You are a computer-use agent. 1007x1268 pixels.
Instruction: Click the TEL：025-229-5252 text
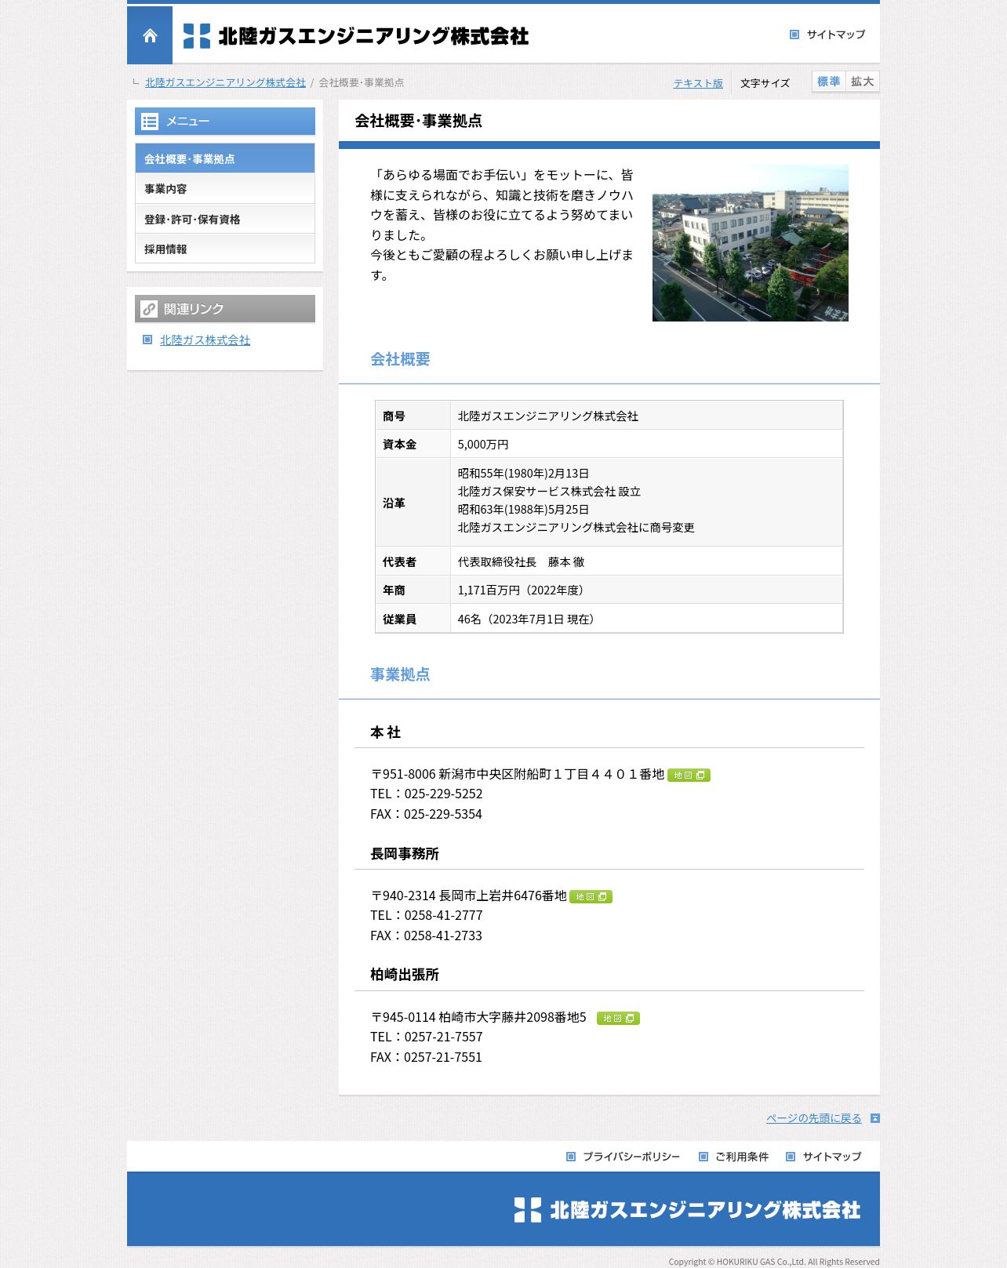click(427, 794)
